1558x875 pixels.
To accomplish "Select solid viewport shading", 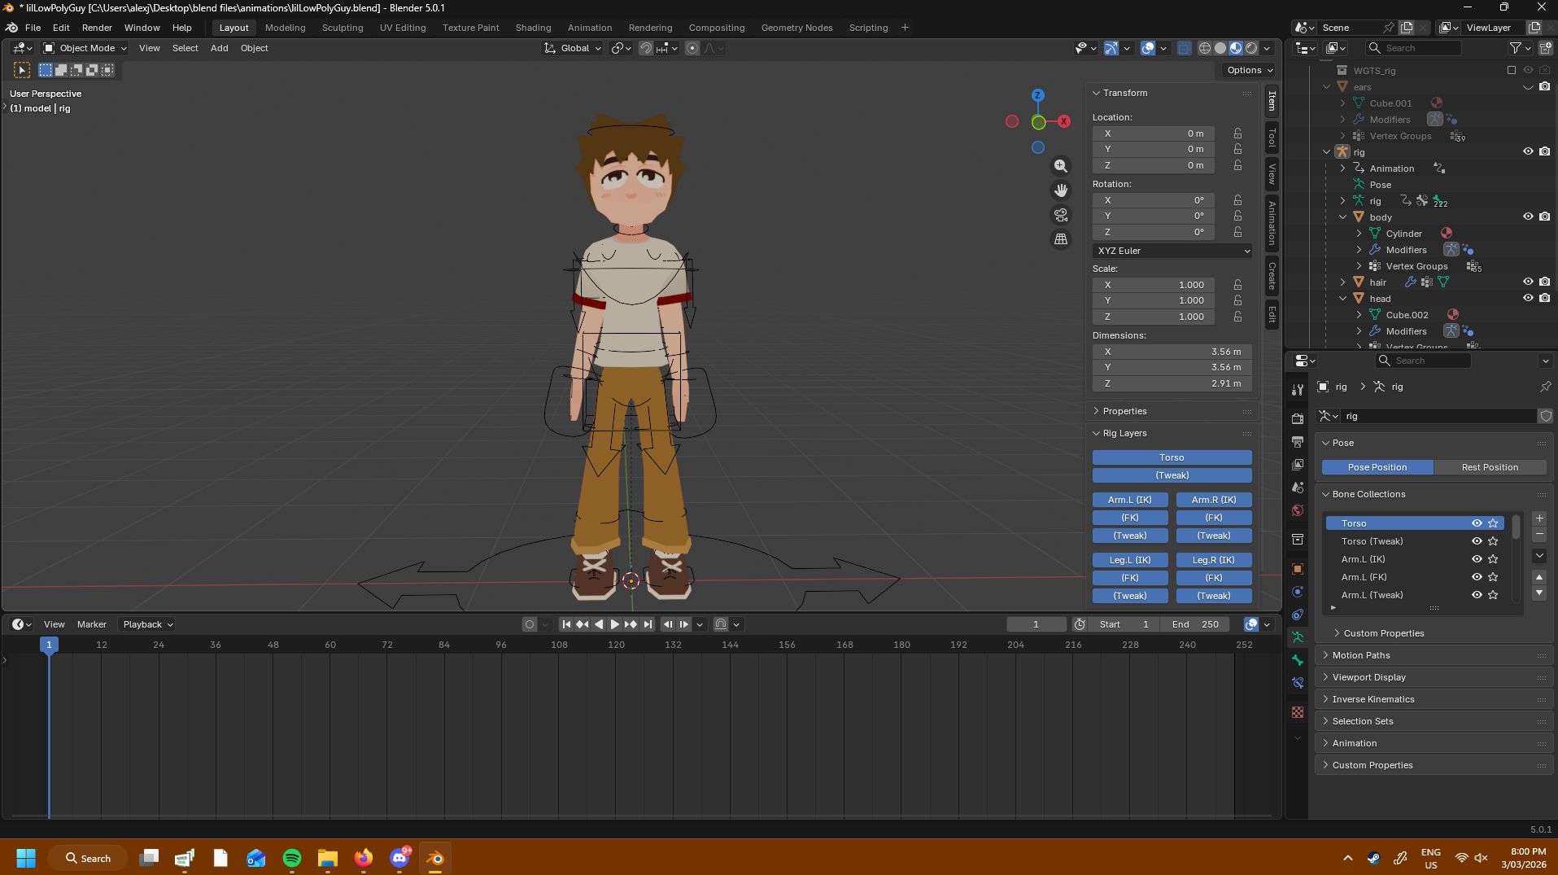I will click(x=1220, y=48).
